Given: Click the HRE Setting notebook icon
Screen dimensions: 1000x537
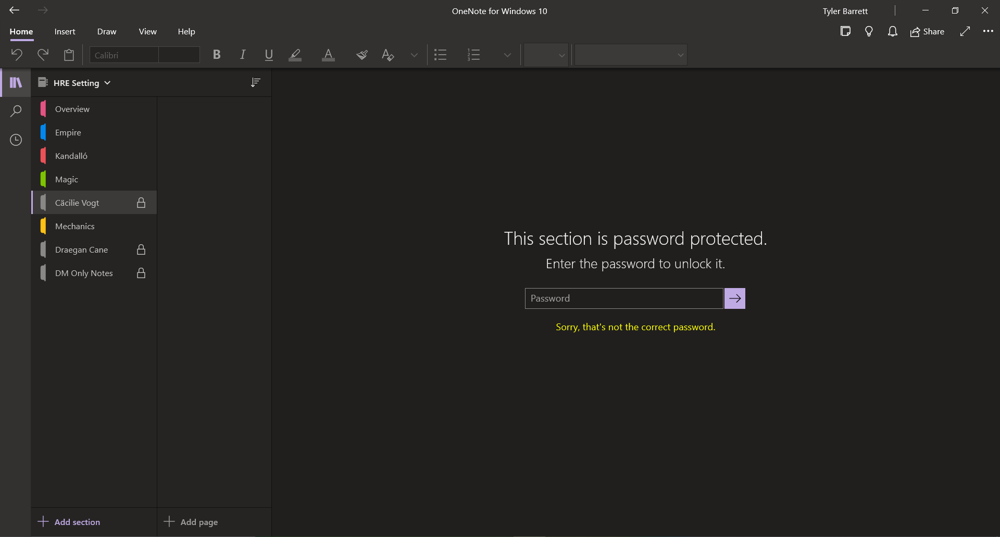Looking at the screenshot, I should (43, 82).
